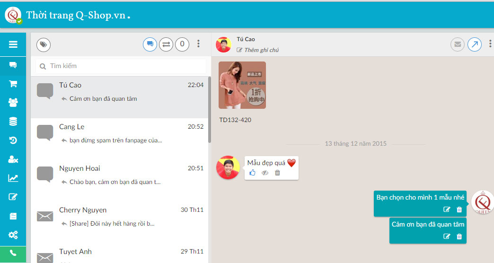Screen dimensions: 494x263
Task: Open the customers group icon
Action: click(x=13, y=102)
